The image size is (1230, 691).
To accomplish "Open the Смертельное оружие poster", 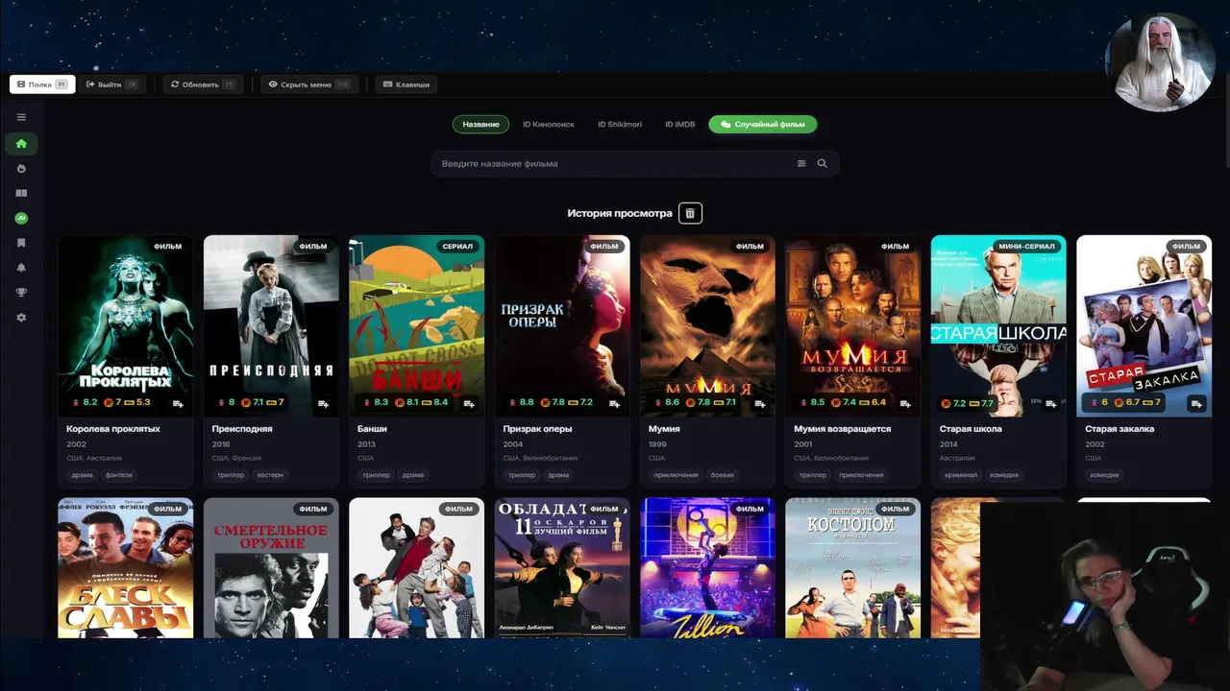I will [x=271, y=567].
